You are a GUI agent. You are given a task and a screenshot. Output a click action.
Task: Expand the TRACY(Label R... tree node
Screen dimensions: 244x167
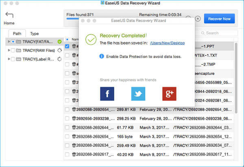(9, 59)
